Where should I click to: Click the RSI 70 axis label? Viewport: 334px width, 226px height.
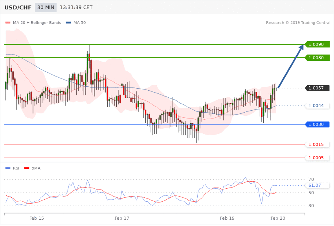coord(311,179)
